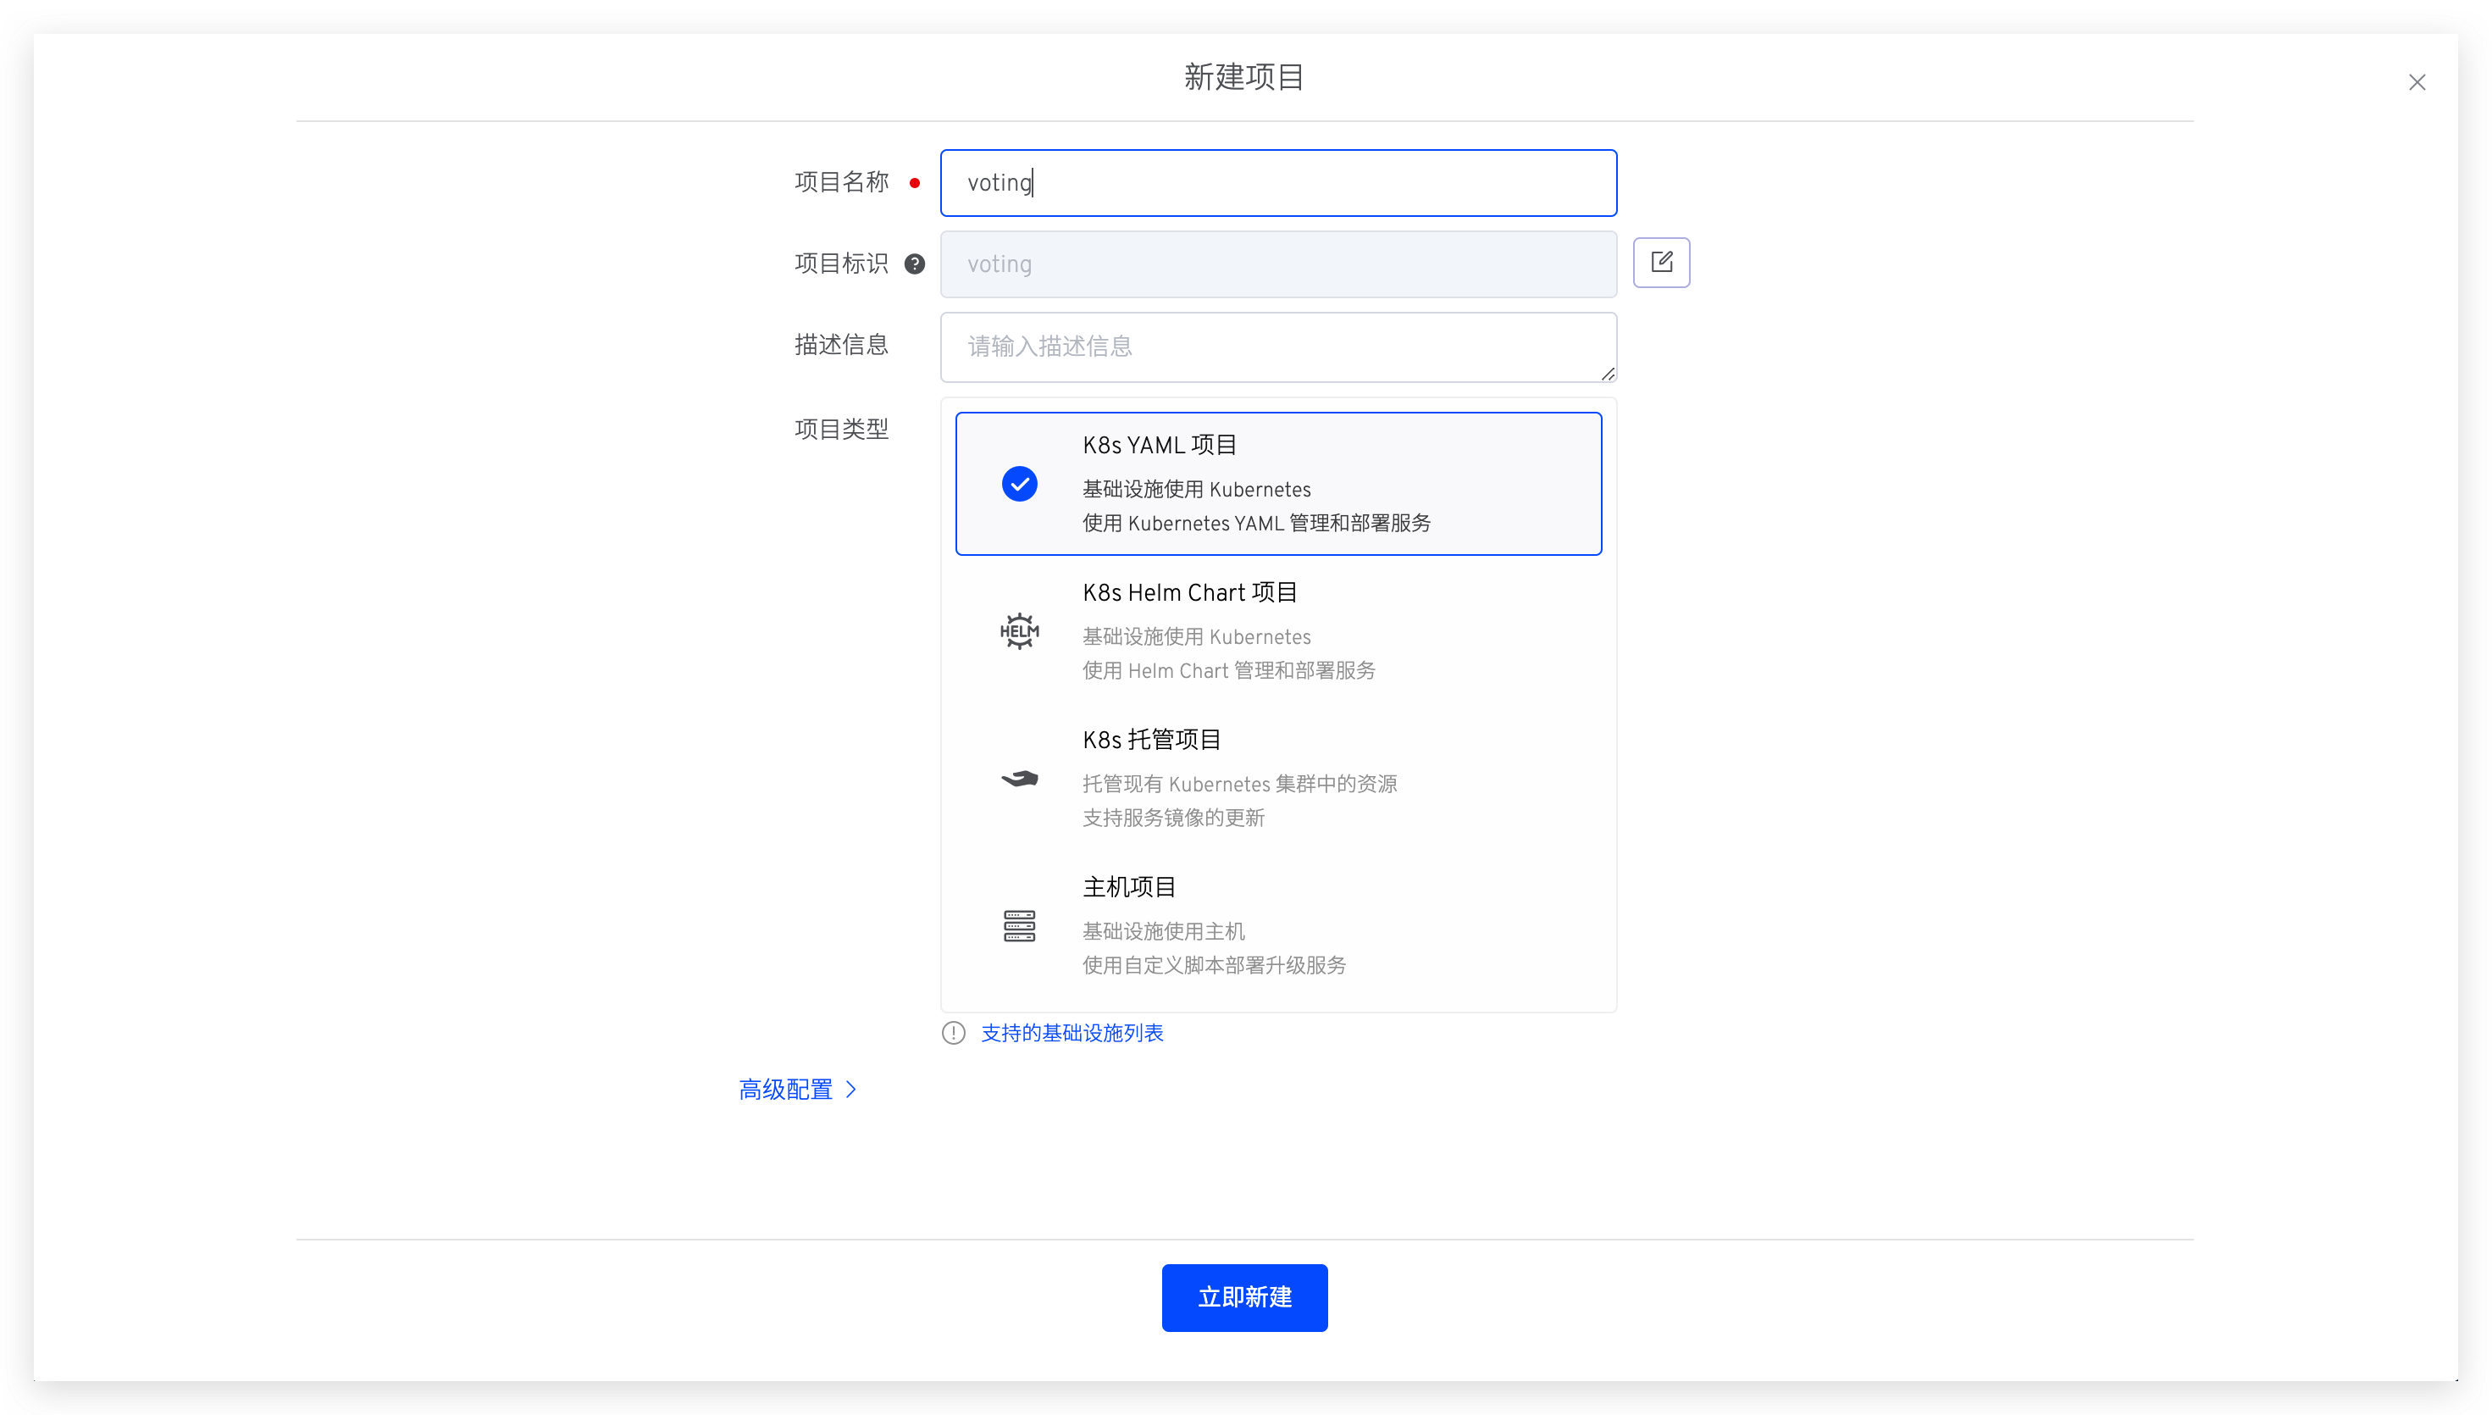Image resolution: width=2492 pixels, height=1415 pixels.
Task: Click the 请输入描述信息 textarea
Action: click(x=1278, y=347)
